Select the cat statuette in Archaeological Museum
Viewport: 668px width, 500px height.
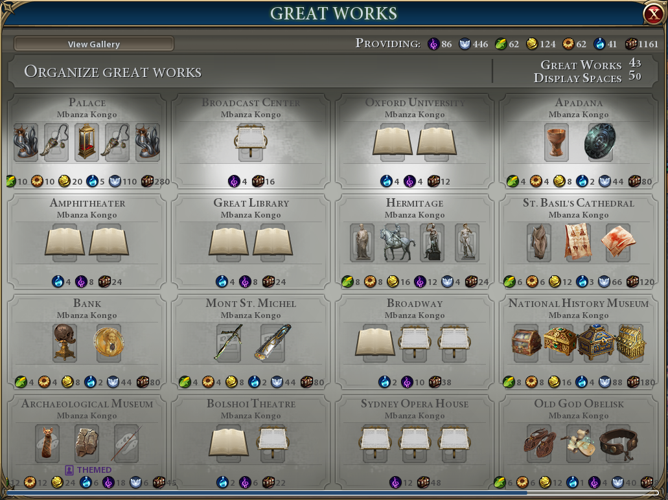click(47, 444)
